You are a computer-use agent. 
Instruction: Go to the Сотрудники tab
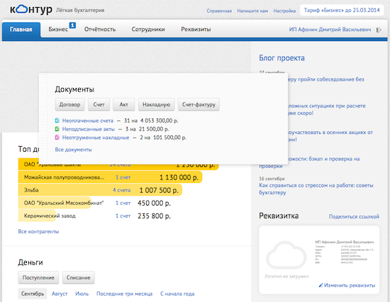pos(148,29)
